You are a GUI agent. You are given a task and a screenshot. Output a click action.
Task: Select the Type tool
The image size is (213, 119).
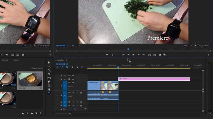coord(49,93)
